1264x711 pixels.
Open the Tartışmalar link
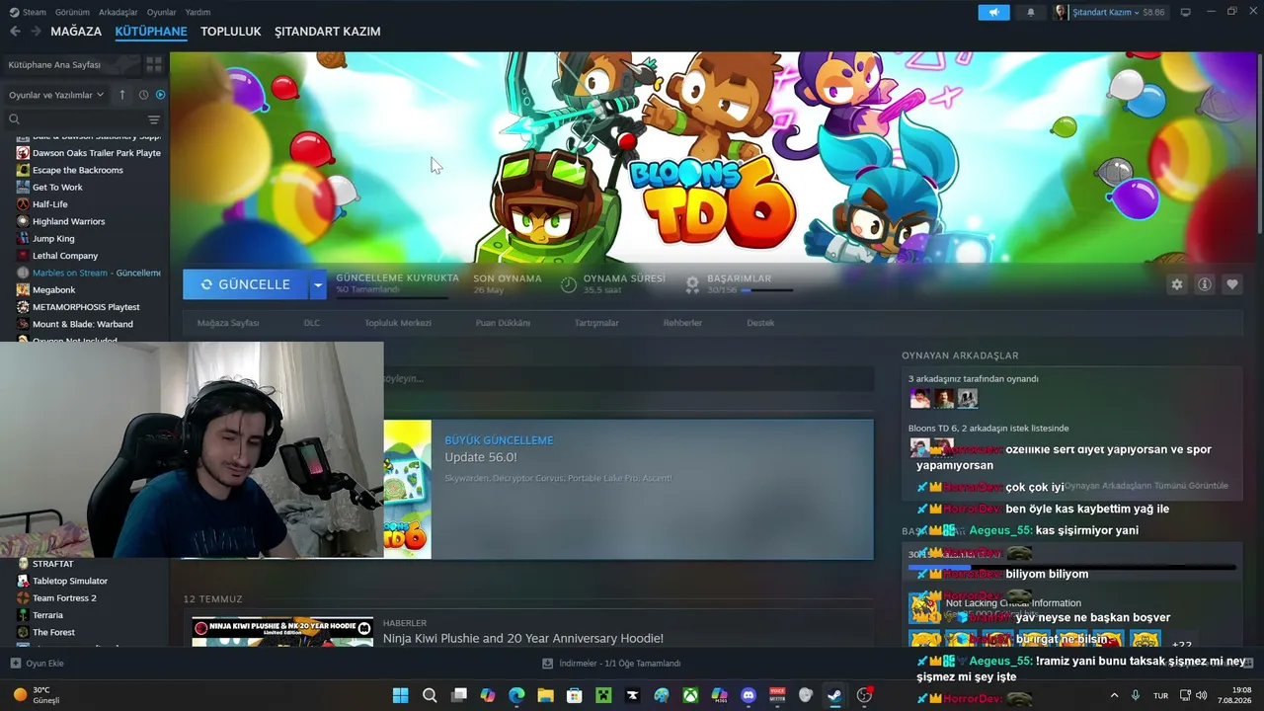[x=596, y=323]
